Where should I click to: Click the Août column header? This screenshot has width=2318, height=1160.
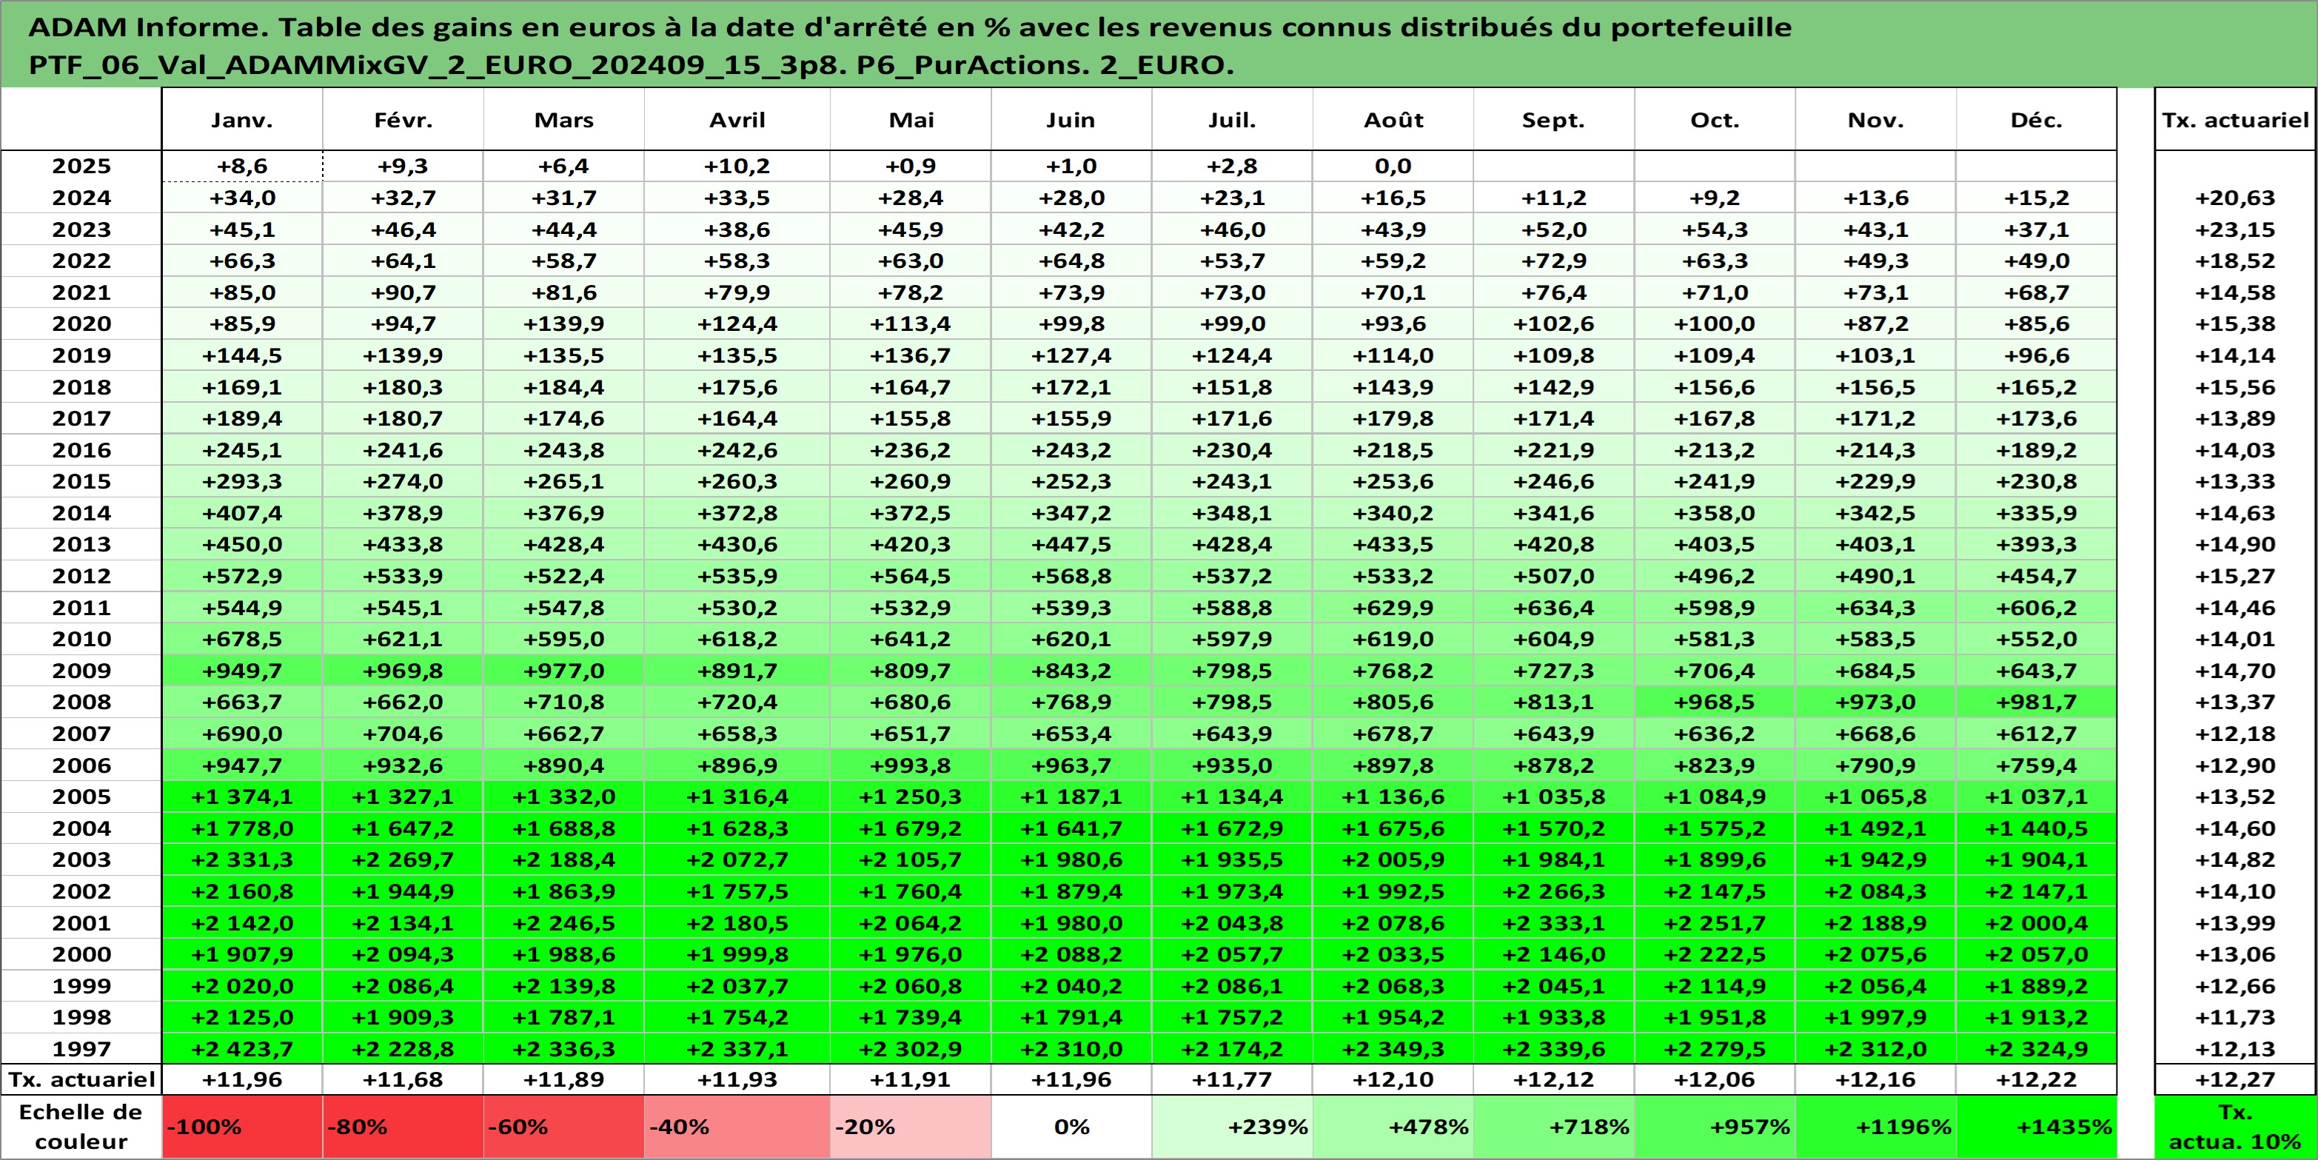pyautogui.click(x=1393, y=120)
